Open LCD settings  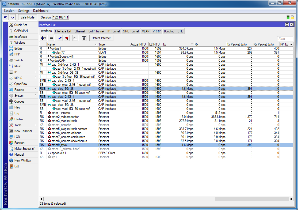point(17,137)
